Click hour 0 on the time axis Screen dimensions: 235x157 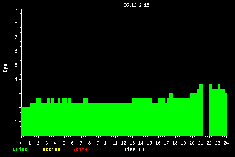coord(21,143)
